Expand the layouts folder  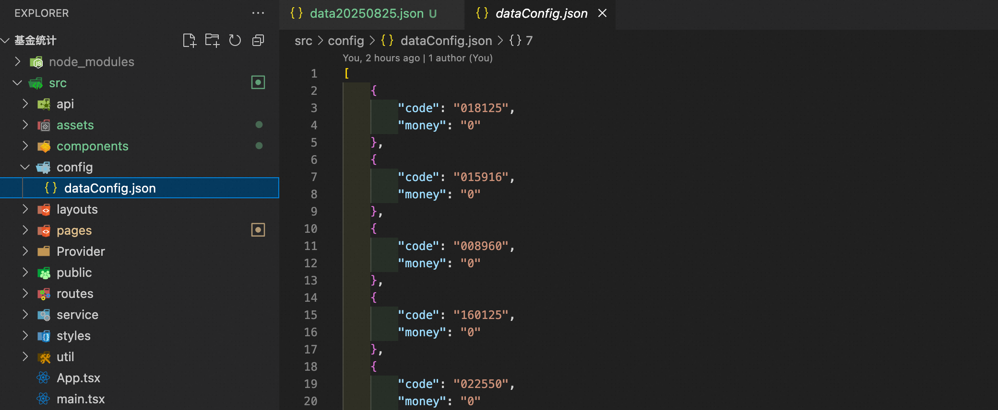[x=25, y=209]
